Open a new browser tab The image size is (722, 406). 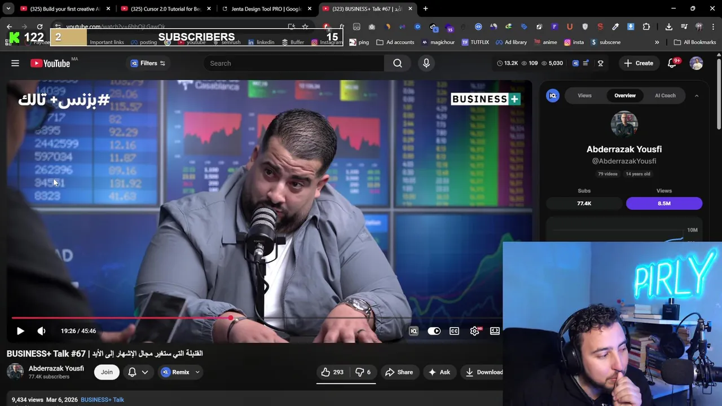tap(425, 8)
